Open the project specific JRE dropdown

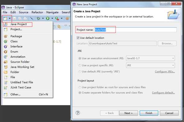click(150, 65)
